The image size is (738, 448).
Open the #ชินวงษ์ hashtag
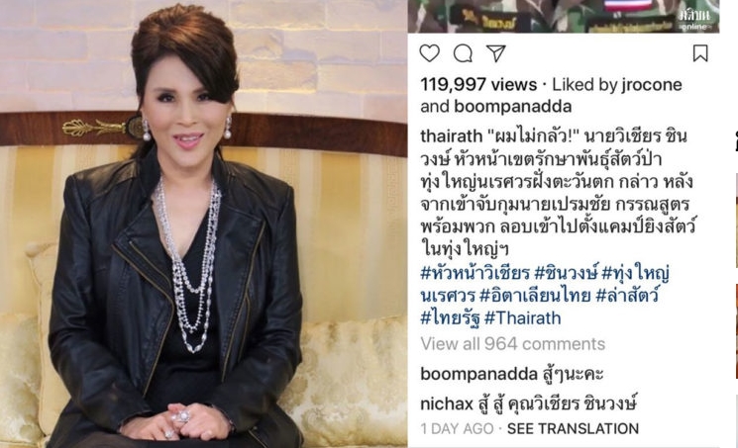566,273
